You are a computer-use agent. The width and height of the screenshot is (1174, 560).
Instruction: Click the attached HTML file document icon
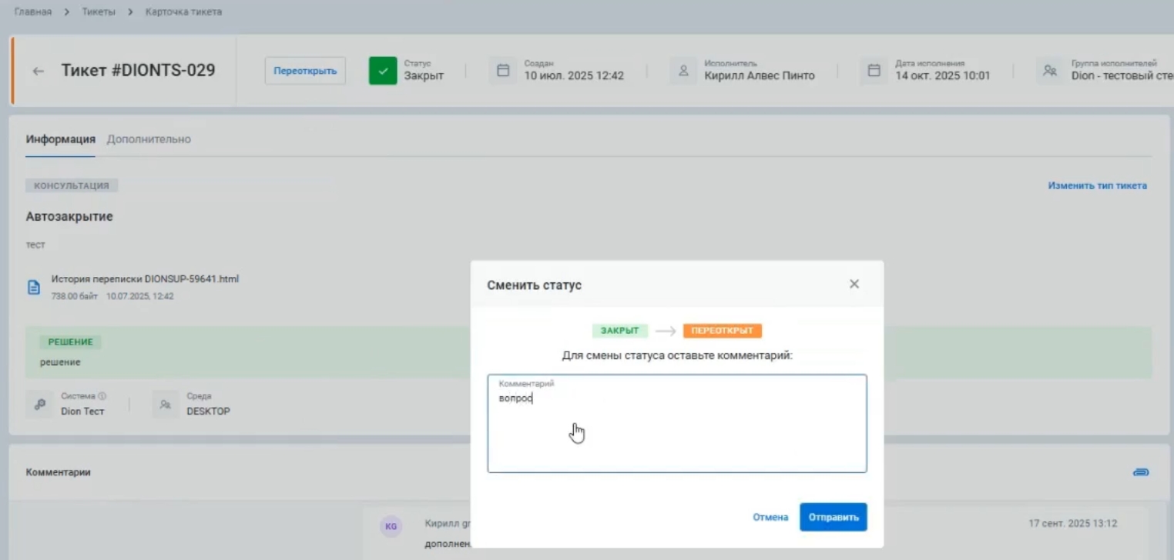[x=34, y=287]
